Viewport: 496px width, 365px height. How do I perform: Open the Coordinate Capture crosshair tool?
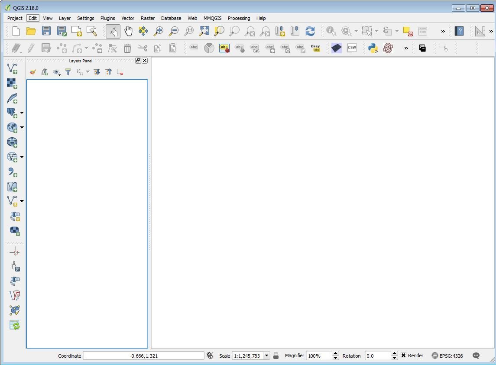[x=15, y=252]
